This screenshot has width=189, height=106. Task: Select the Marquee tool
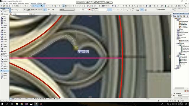[5, 14]
